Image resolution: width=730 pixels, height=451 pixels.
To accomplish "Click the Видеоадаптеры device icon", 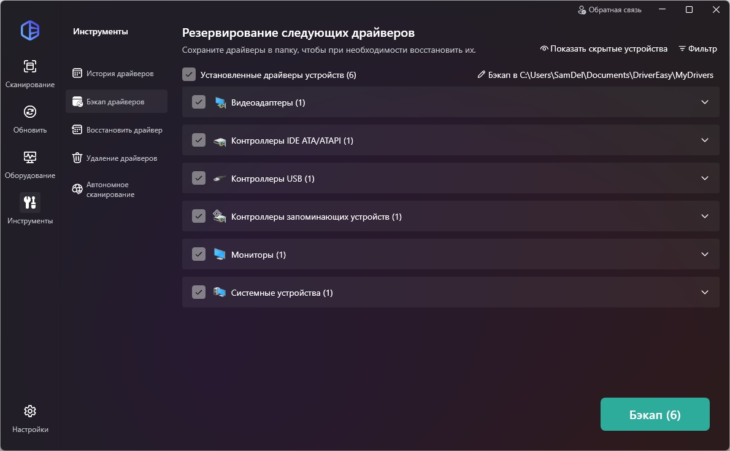I will point(220,102).
